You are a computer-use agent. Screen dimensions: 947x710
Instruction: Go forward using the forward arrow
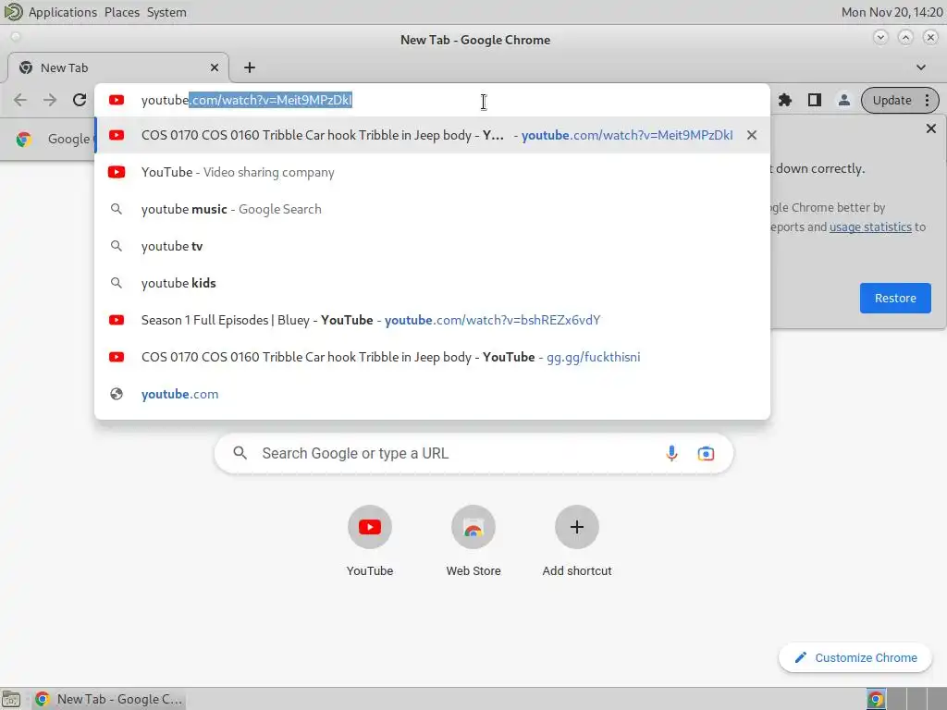pos(50,100)
